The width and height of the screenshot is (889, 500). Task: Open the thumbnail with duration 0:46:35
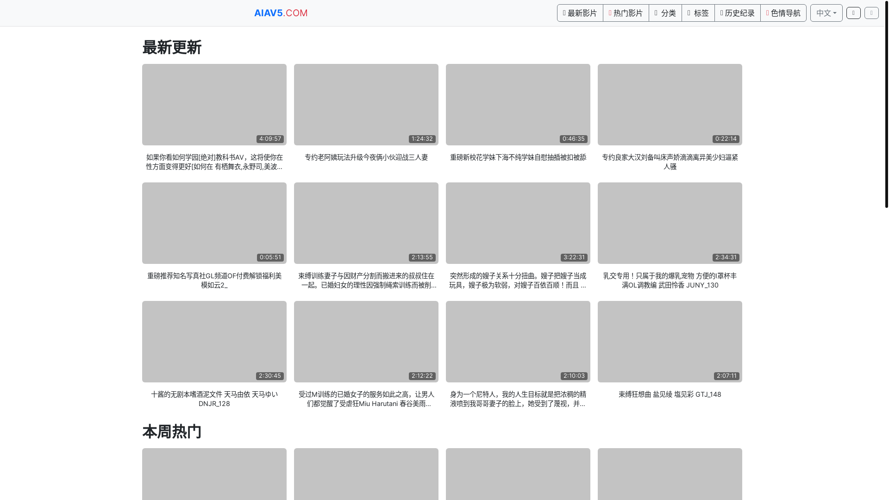(x=518, y=105)
